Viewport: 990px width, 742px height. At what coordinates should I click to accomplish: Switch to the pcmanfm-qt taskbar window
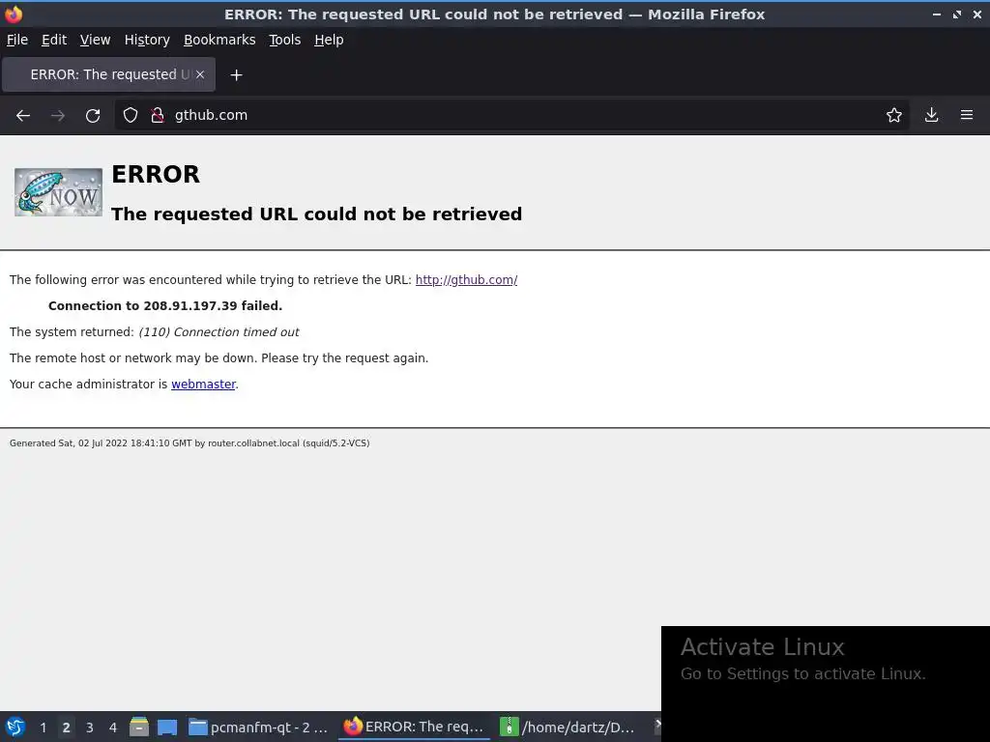point(259,728)
